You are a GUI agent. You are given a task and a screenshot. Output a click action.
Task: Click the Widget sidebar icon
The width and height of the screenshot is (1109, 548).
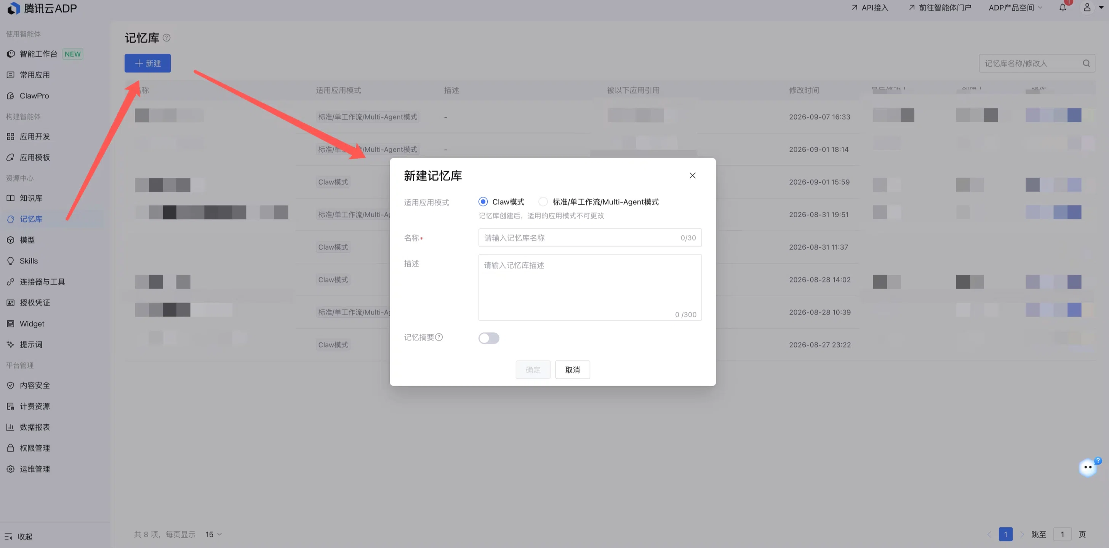point(10,323)
